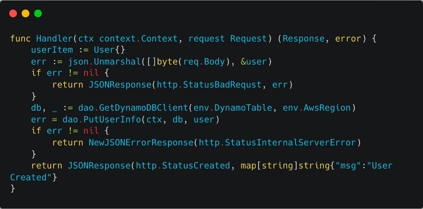Click the func keyword

pos(20,38)
